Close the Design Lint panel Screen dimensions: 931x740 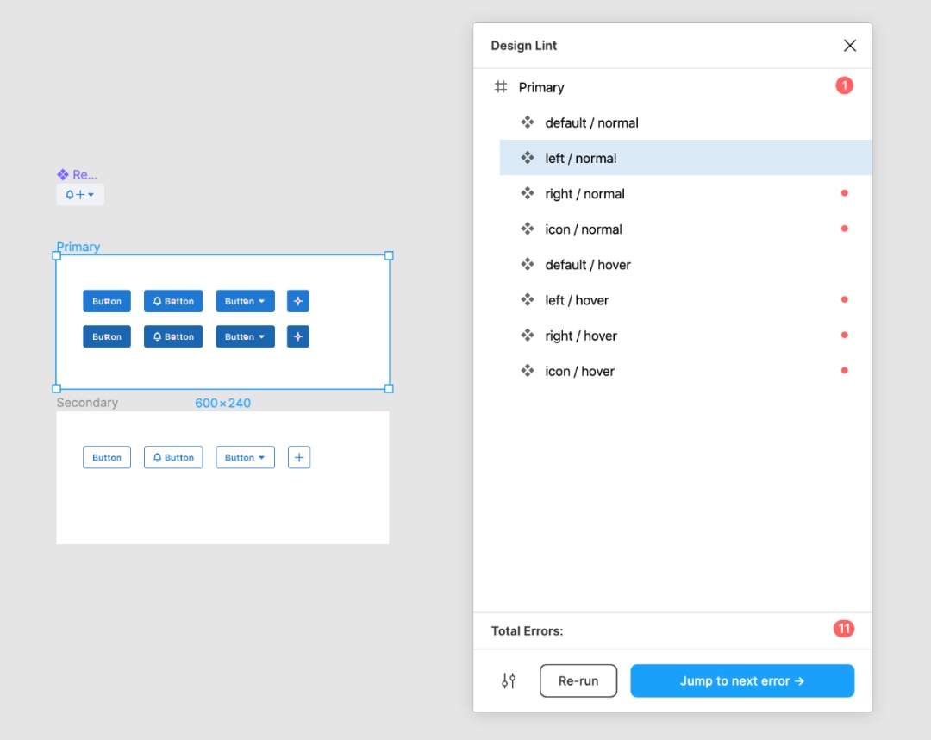click(849, 46)
